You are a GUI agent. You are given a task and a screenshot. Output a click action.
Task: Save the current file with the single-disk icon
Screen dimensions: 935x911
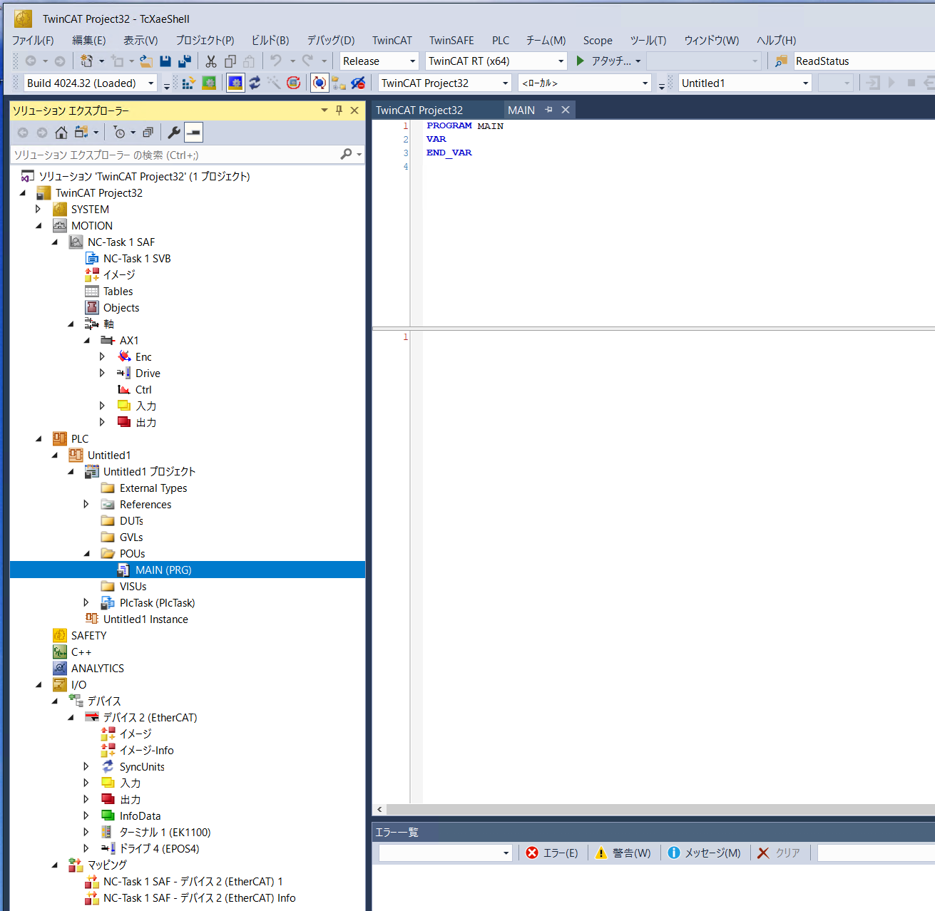tap(165, 61)
